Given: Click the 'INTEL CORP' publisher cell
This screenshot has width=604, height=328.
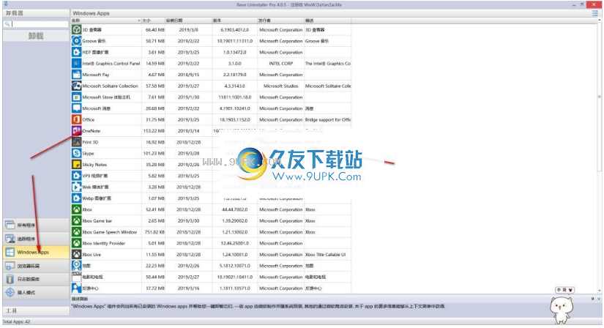Looking at the screenshot, I should pos(281,64).
